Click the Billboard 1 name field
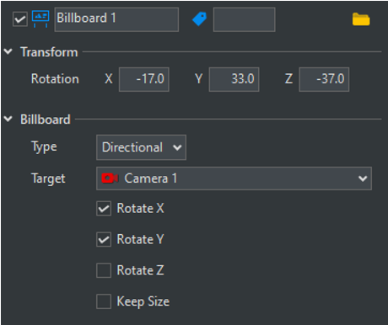The width and height of the screenshot is (388, 325). (116, 19)
